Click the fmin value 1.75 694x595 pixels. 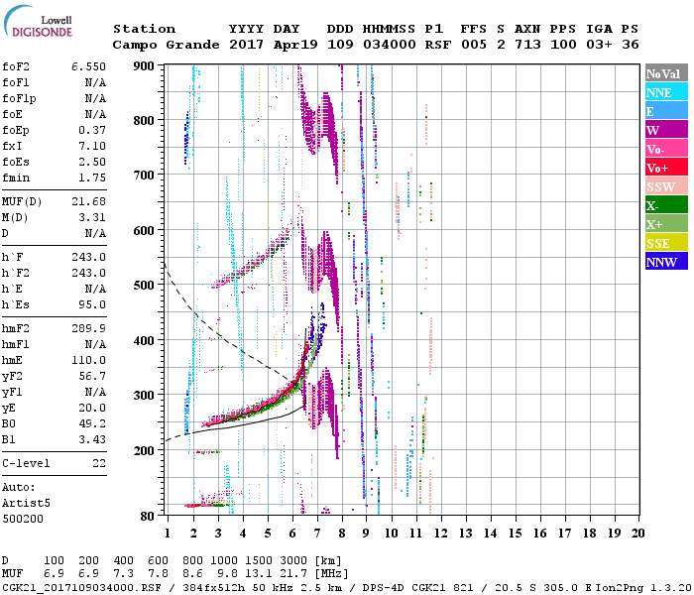point(92,178)
